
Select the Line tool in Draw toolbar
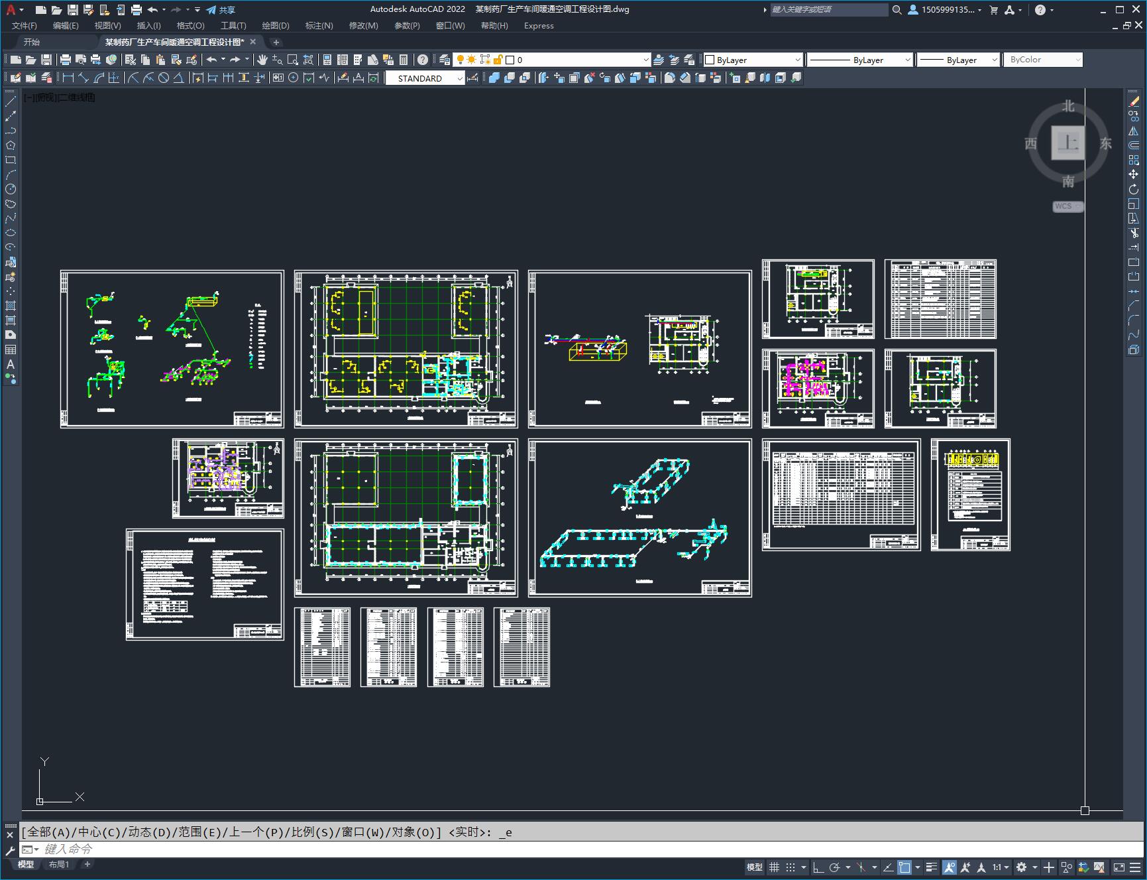tap(11, 102)
